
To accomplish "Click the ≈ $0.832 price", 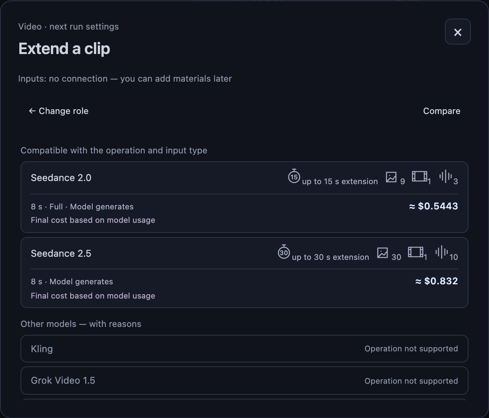I will pyautogui.click(x=437, y=281).
